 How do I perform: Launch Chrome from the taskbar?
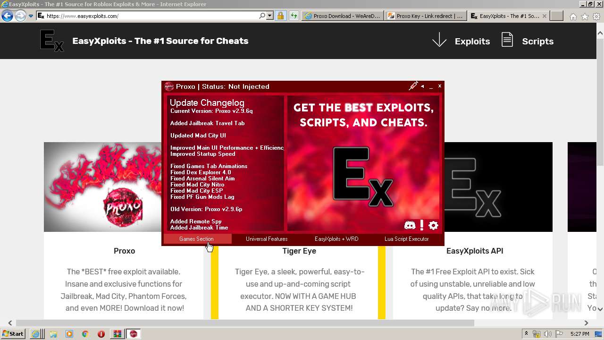(x=85, y=334)
